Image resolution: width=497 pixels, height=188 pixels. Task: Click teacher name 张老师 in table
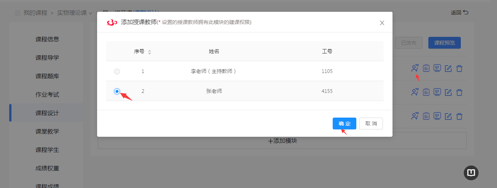[214, 91]
